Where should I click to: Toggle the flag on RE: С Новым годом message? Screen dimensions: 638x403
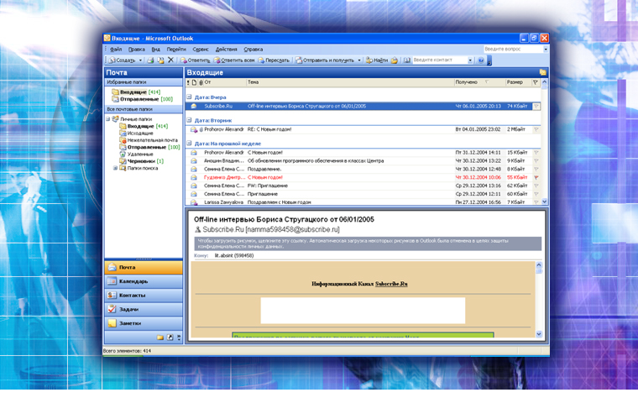(x=536, y=129)
